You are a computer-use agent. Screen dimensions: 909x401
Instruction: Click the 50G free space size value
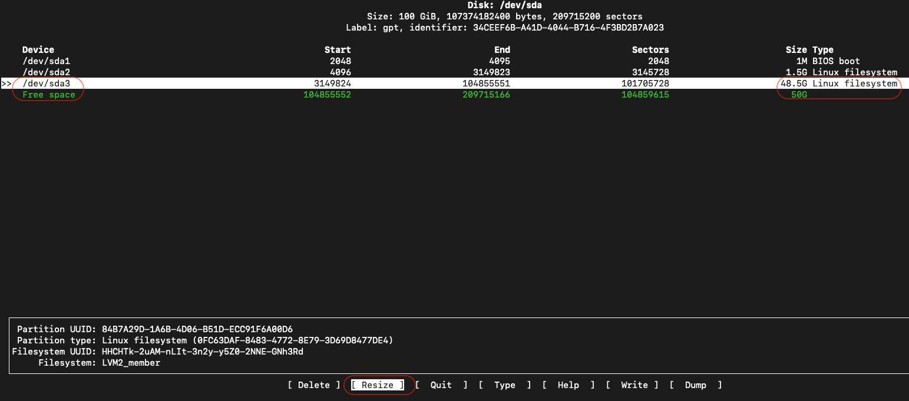pos(799,95)
